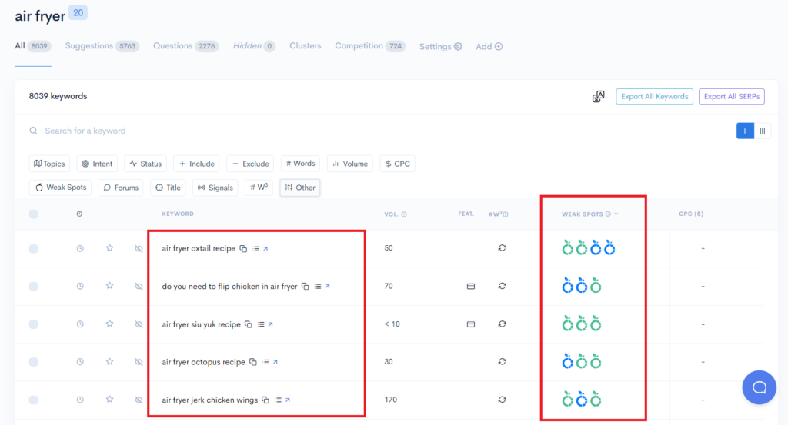
Task: Open the $ CPC filter
Action: (x=398, y=164)
